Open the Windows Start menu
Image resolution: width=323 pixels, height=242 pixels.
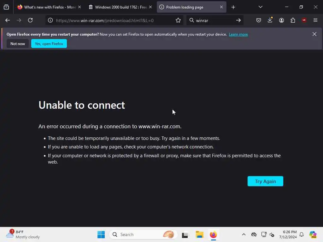click(101, 234)
